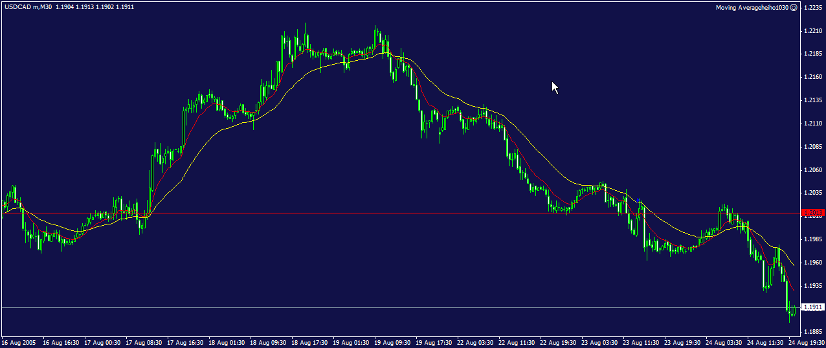Viewport: 826px width, 348px height.
Task: Click the 1.2085 price scale label
Action: pos(812,147)
